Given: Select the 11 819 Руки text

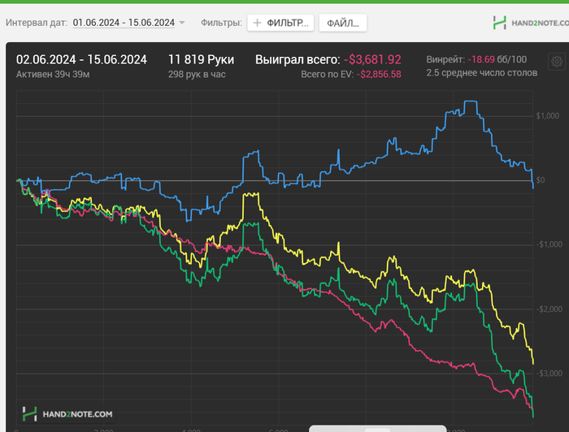Looking at the screenshot, I should [x=201, y=59].
